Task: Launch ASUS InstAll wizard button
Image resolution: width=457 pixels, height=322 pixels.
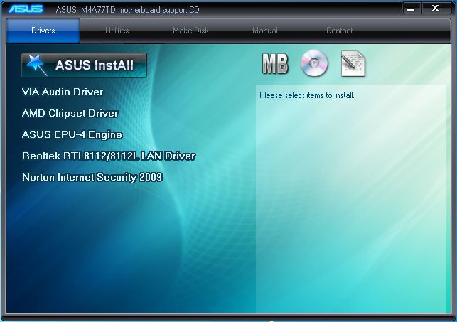Action: [84, 65]
